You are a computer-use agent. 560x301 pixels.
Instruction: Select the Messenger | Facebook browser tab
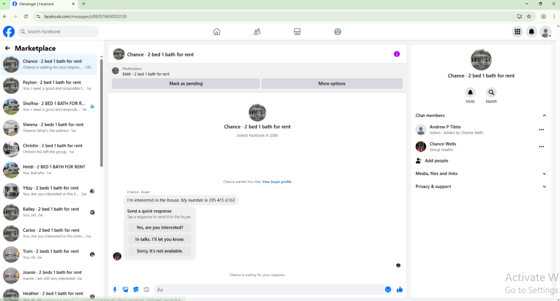point(43,4)
